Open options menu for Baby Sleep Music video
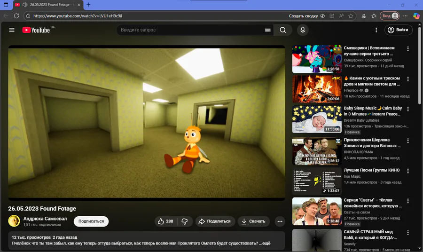 coord(407,109)
